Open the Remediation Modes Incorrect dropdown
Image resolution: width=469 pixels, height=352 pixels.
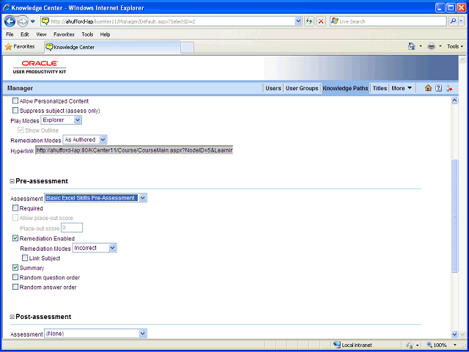point(95,248)
